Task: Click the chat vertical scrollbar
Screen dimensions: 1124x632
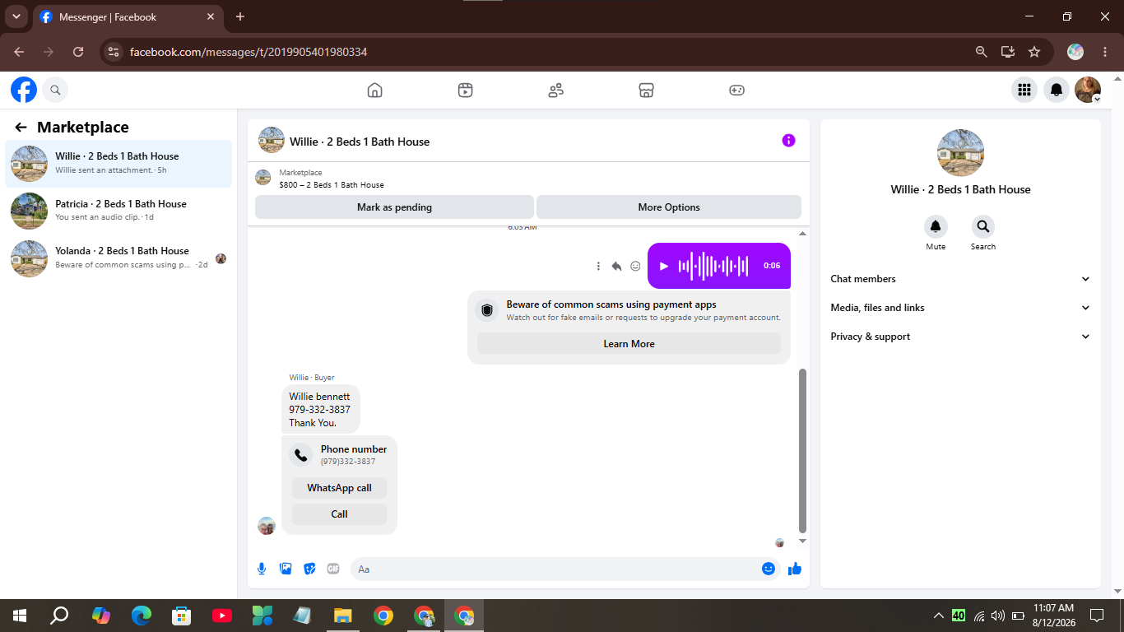Action: 802,450
